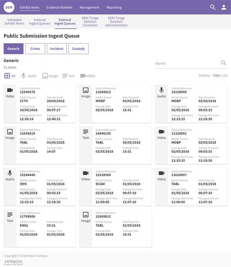This screenshot has height=267, width=231.
Task: Open search using header magnifier icon
Action: [x=213, y=7]
